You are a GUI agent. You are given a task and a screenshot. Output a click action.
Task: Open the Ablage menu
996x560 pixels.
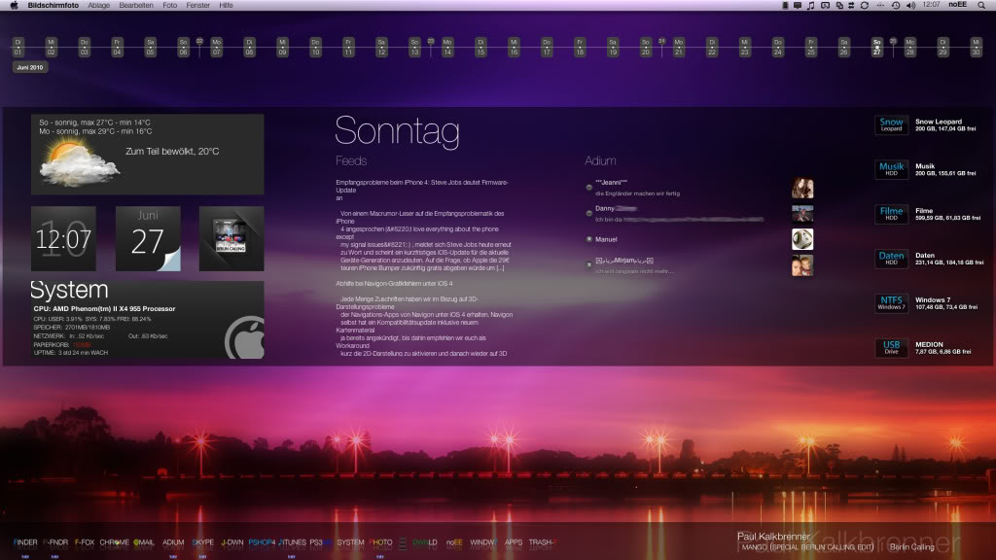pos(98,5)
